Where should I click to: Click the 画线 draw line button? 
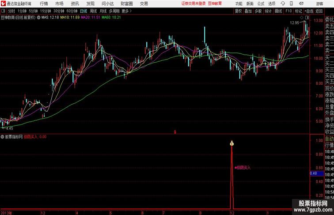(278, 11)
